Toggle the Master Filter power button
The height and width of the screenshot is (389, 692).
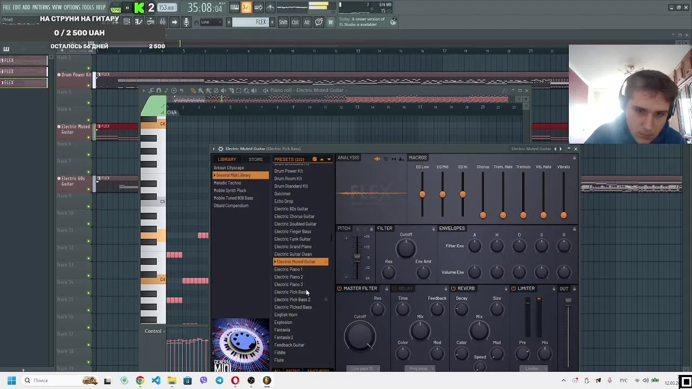click(x=340, y=289)
